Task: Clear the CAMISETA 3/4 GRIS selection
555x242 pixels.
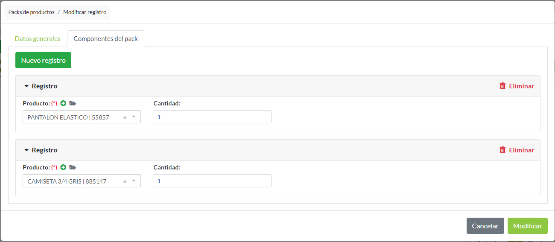Action: click(125, 181)
